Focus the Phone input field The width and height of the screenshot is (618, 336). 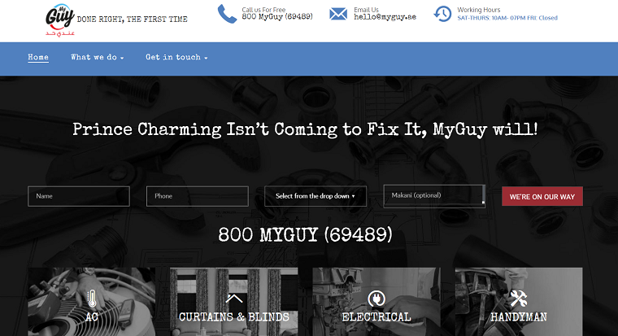coord(198,196)
